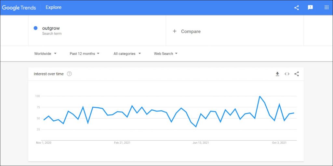This screenshot has width=333, height=166.
Task: Click the Google Trends logo
Action: tap(19, 7)
